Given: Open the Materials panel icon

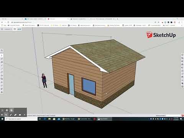Looking at the screenshot, I should [182, 64].
